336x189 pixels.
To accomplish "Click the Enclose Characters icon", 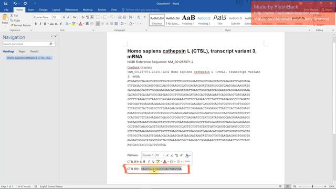I will pyautogui.click(x=92, y=24).
